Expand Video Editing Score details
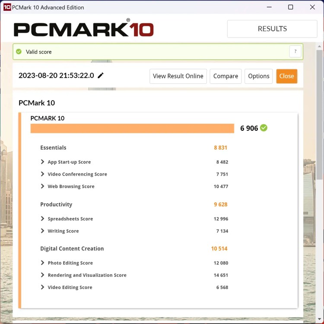 click(x=42, y=287)
